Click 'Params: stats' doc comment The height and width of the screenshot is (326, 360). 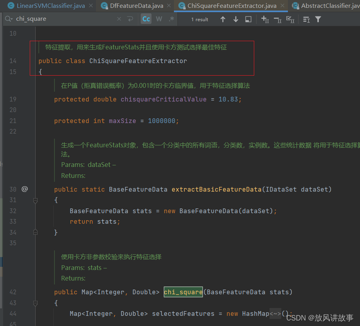pos(84,268)
